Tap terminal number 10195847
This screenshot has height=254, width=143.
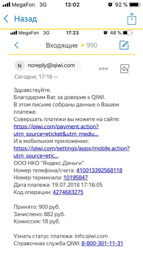(x=76, y=178)
